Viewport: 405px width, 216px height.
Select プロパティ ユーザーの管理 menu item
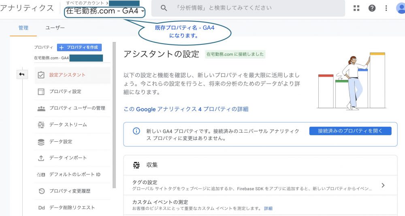[72, 108]
